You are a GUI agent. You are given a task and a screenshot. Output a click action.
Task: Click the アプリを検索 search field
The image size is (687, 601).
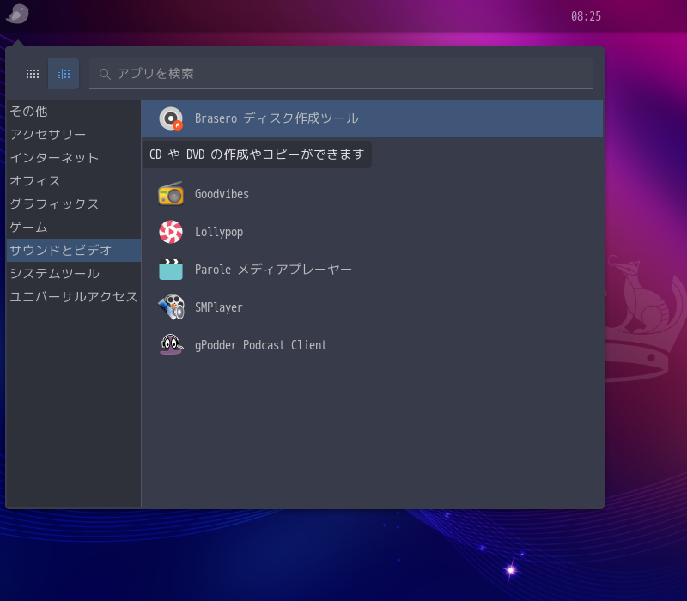(x=341, y=74)
